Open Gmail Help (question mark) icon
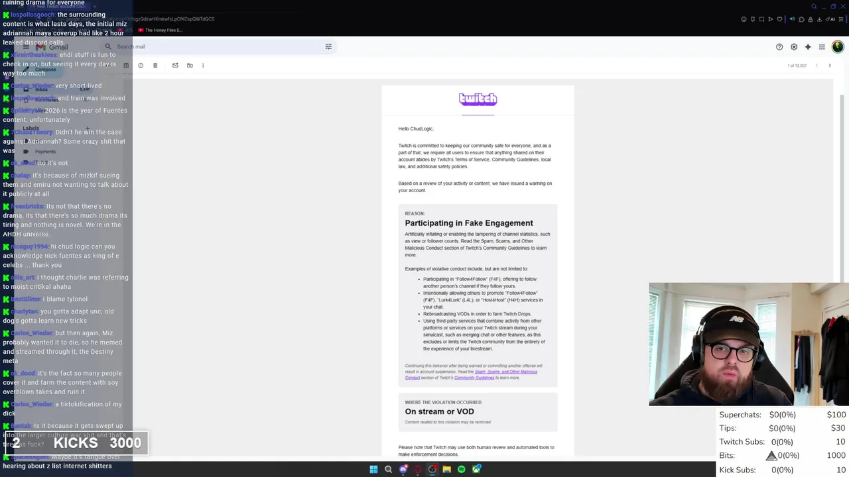 (x=779, y=47)
